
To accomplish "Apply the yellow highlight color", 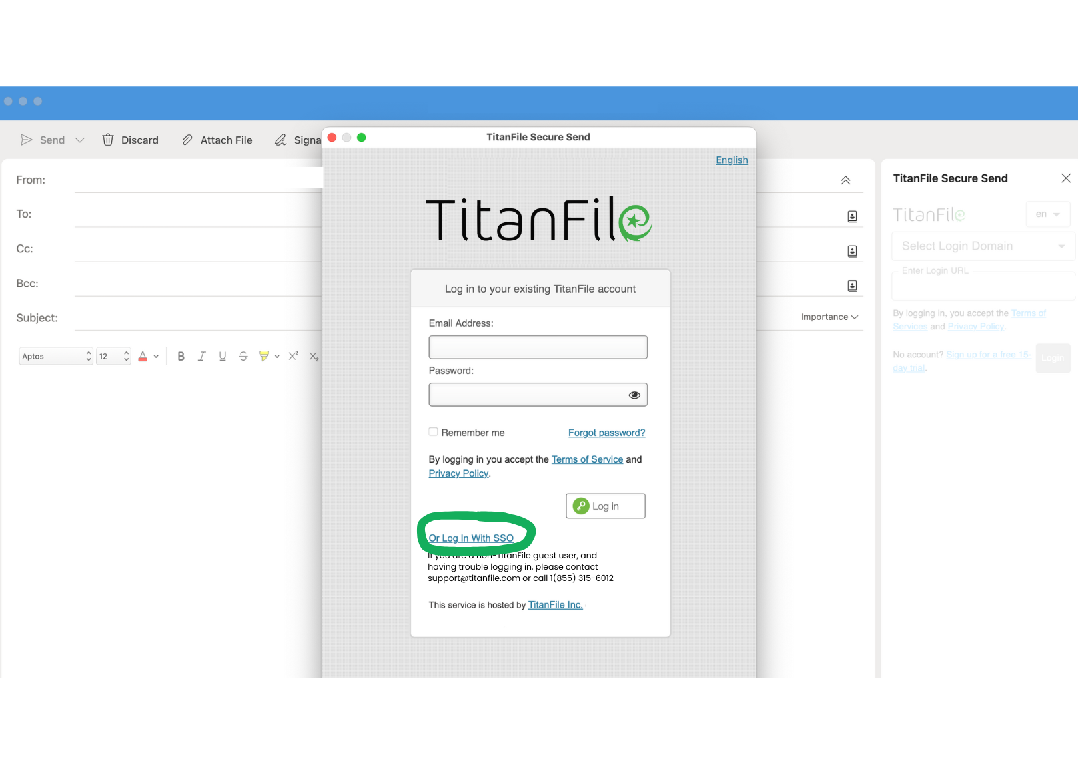I will click(264, 356).
